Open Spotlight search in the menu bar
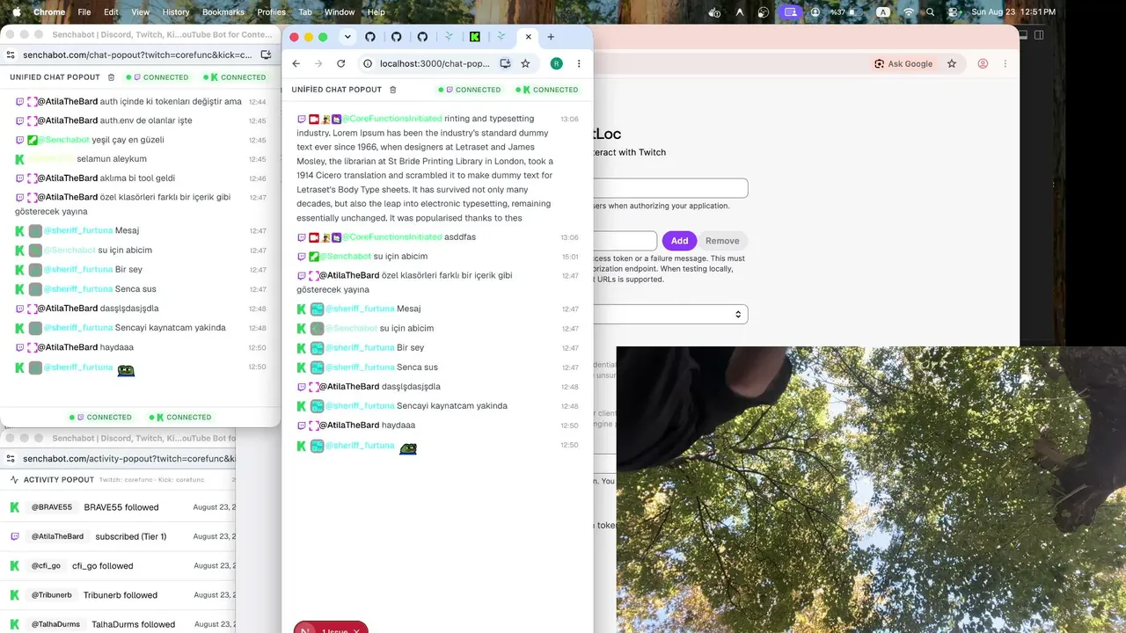The height and width of the screenshot is (633, 1126). click(931, 12)
